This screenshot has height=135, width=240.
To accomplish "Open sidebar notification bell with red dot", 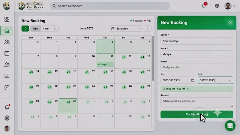I will coord(7,107).
